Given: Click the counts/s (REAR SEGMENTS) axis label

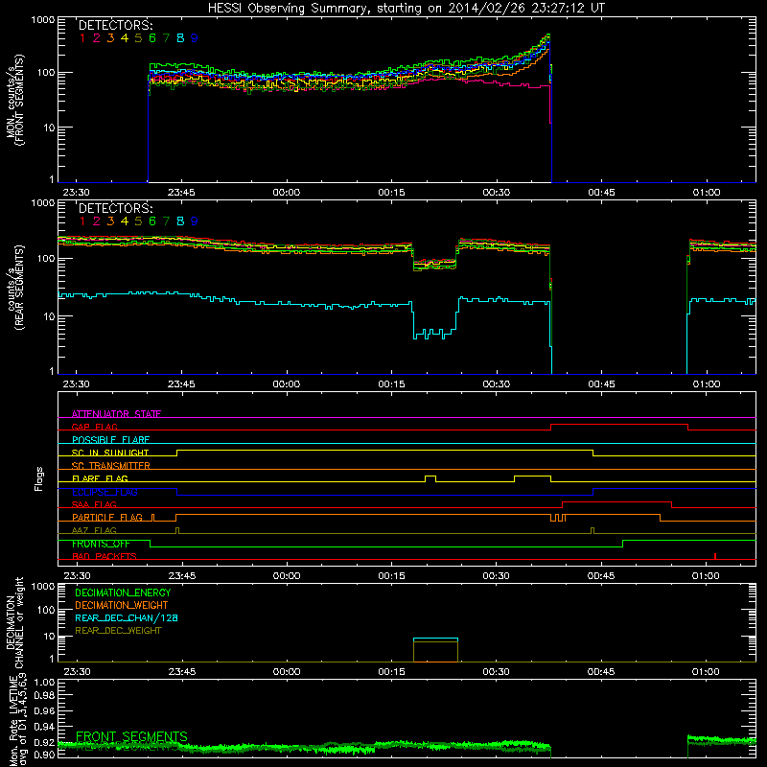Looking at the screenshot, I should tap(15, 288).
